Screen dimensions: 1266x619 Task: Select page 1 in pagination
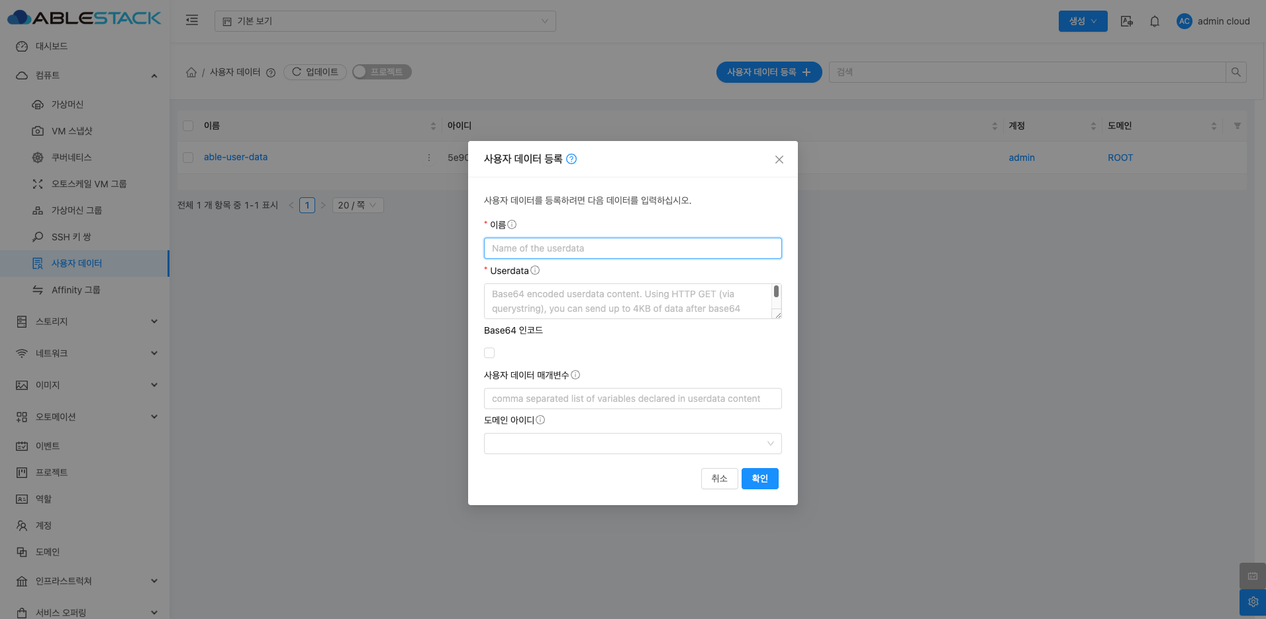[307, 205]
